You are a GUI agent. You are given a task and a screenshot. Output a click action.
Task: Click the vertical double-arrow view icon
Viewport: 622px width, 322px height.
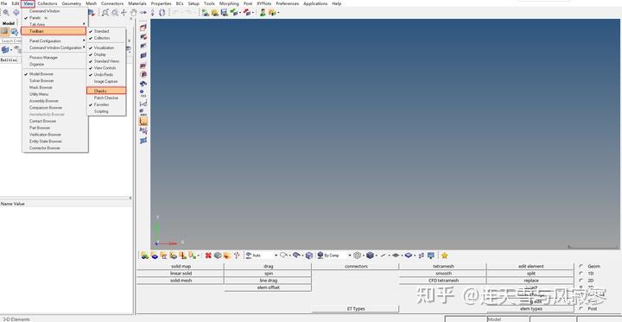coord(153,12)
